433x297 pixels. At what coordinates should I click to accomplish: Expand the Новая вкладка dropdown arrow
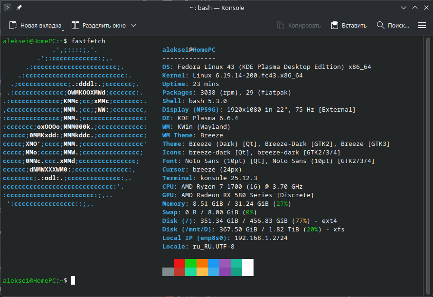pos(63,30)
